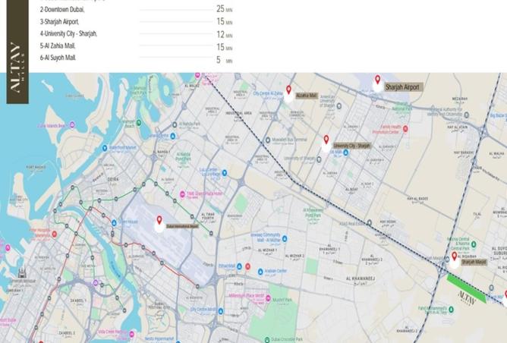Click the pink marker near Vida Creek Harbour

point(131,334)
